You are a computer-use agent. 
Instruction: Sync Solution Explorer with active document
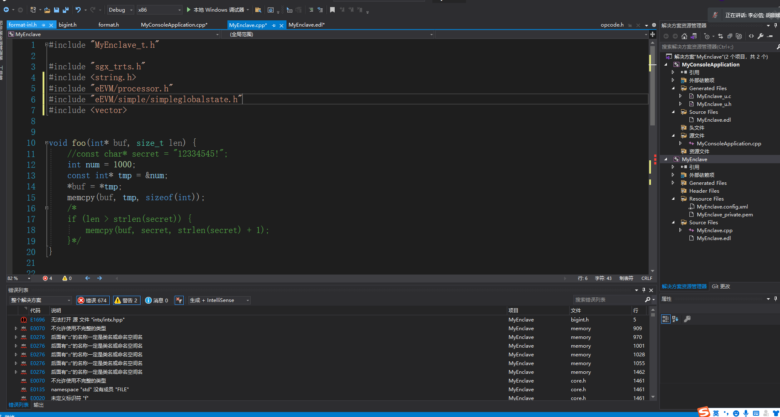721,36
